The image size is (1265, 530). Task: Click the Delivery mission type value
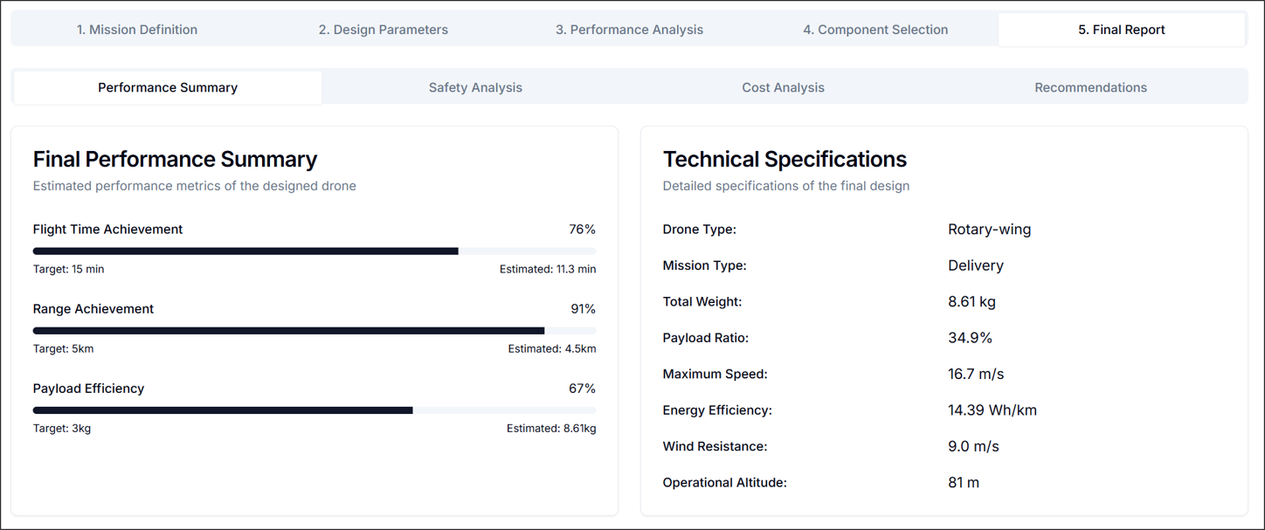point(976,265)
